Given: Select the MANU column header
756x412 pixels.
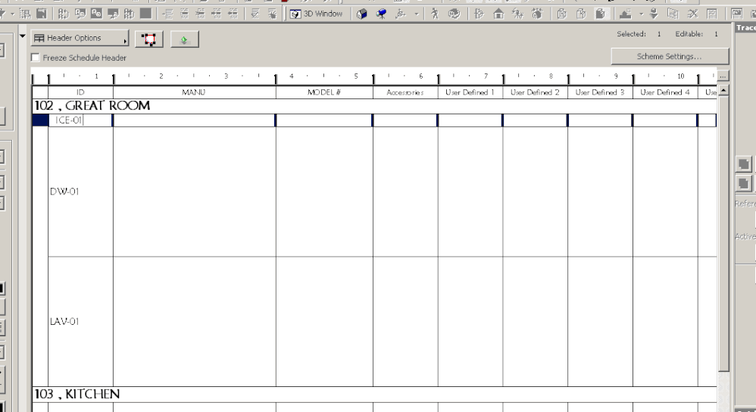Looking at the screenshot, I should click(194, 92).
